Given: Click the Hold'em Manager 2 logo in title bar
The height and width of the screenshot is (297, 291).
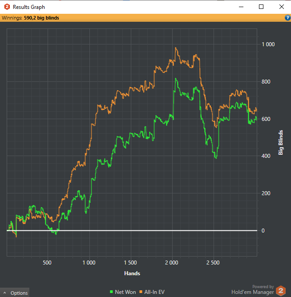Looking at the screenshot, I should [x=7, y=7].
